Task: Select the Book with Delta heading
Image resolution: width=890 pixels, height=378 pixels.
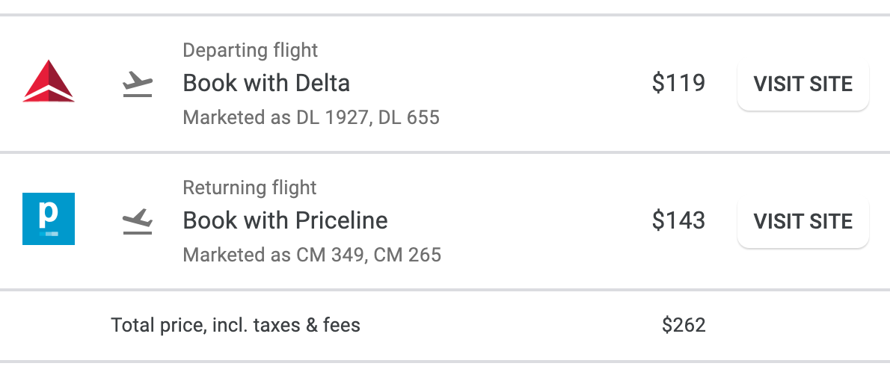Action: (x=266, y=83)
